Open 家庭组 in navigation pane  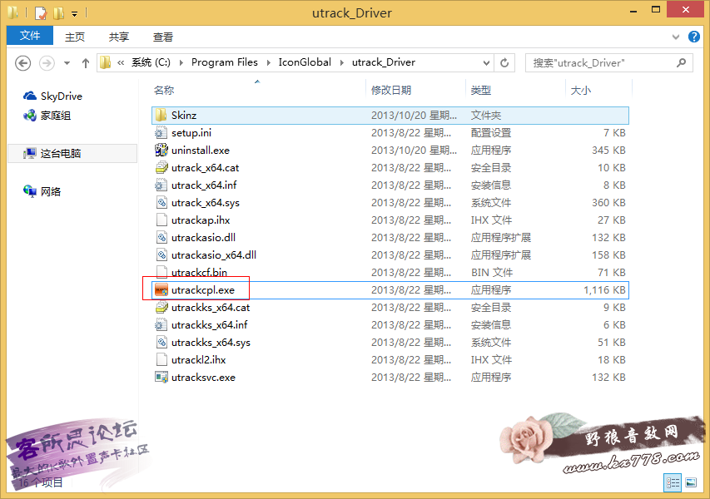[x=47, y=116]
